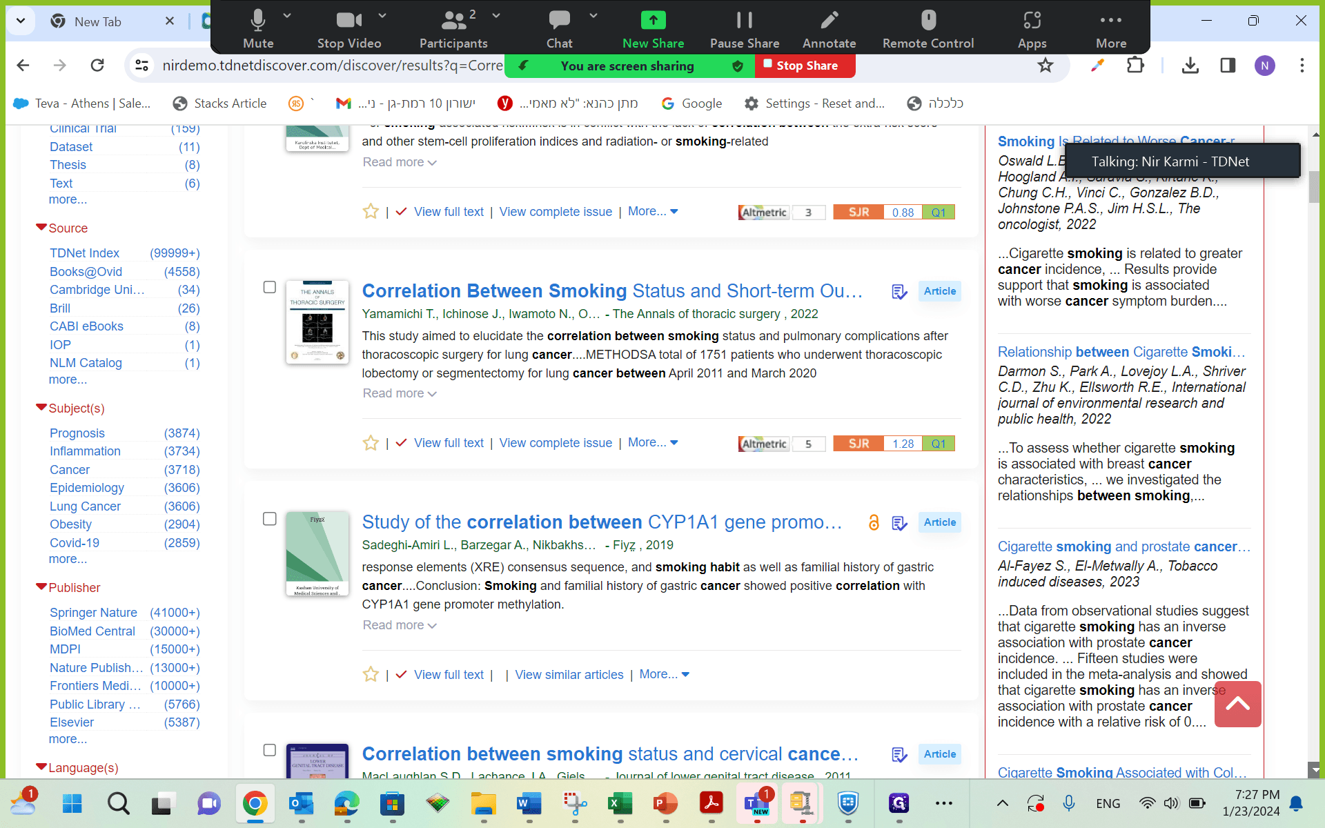This screenshot has height=828, width=1325.
Task: Click the citation note icon beside CYP1A1 article
Action: coord(899,523)
